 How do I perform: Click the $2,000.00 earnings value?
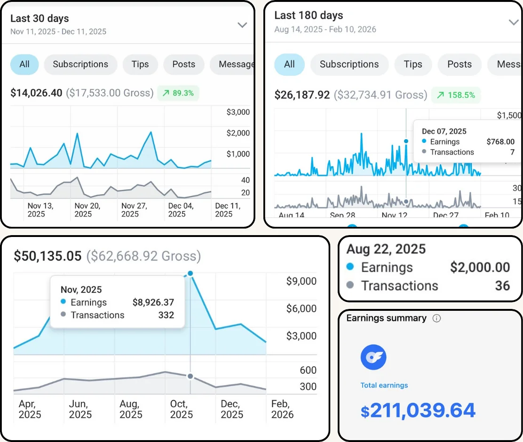tap(480, 268)
